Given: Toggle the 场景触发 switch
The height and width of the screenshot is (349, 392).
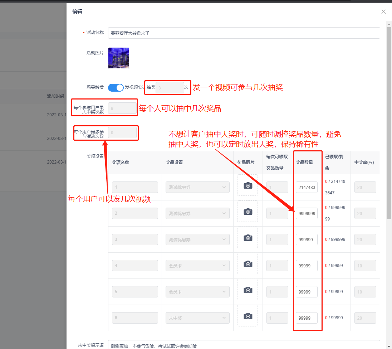Looking at the screenshot, I should point(116,87).
